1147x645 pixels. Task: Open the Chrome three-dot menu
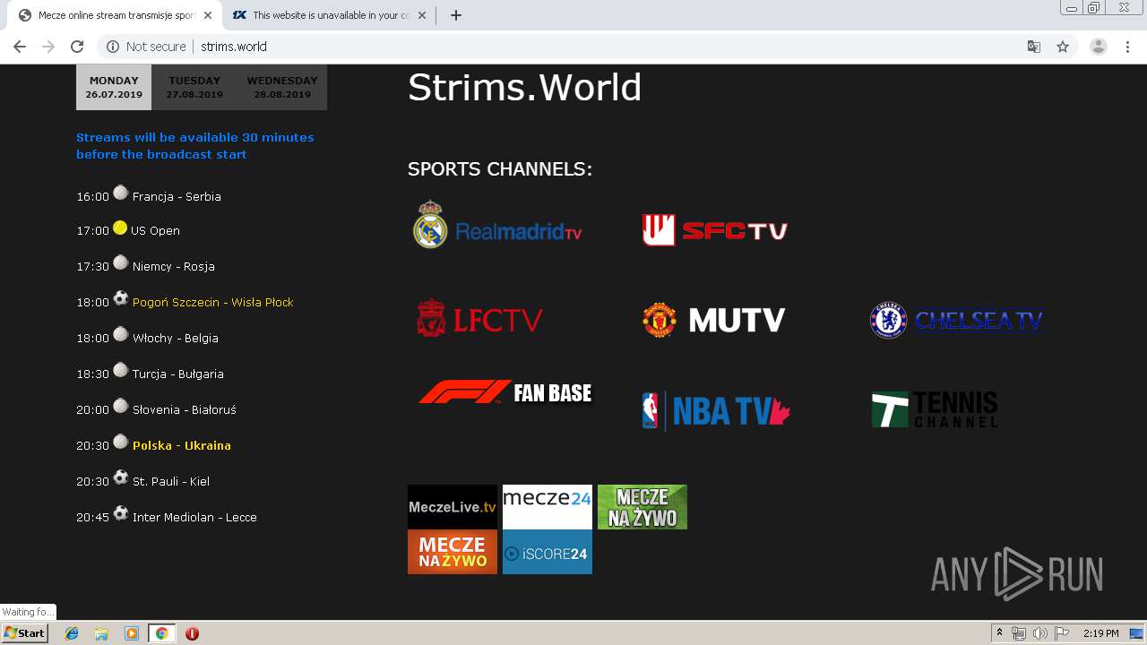[1128, 47]
